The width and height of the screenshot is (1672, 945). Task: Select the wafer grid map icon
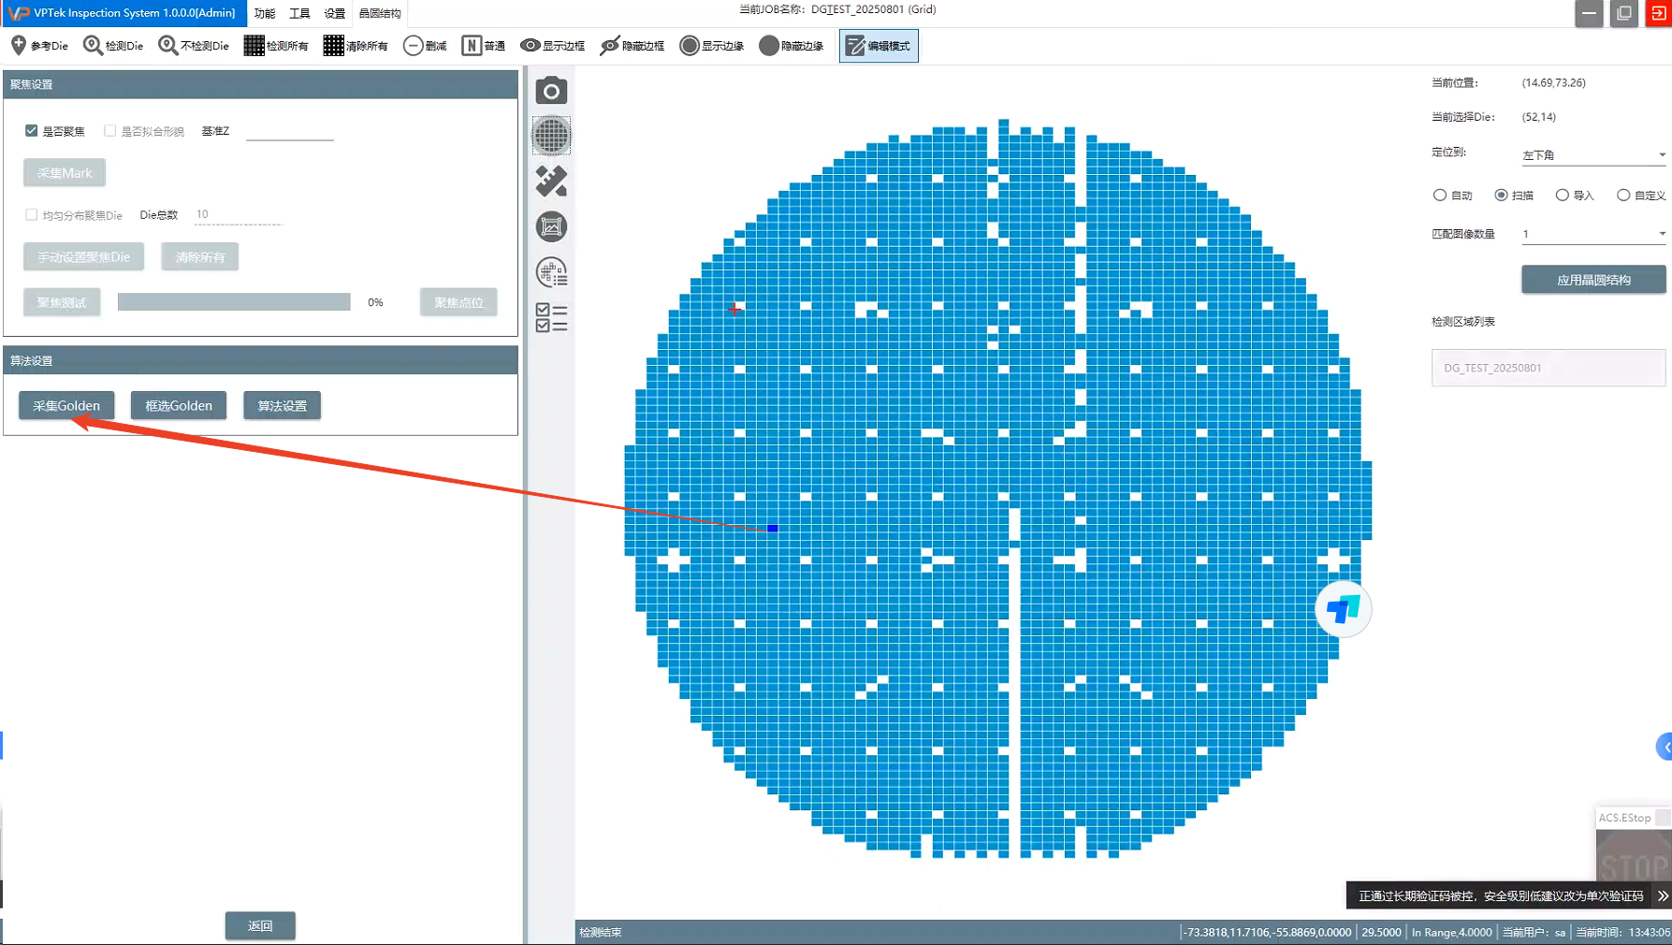click(x=551, y=136)
